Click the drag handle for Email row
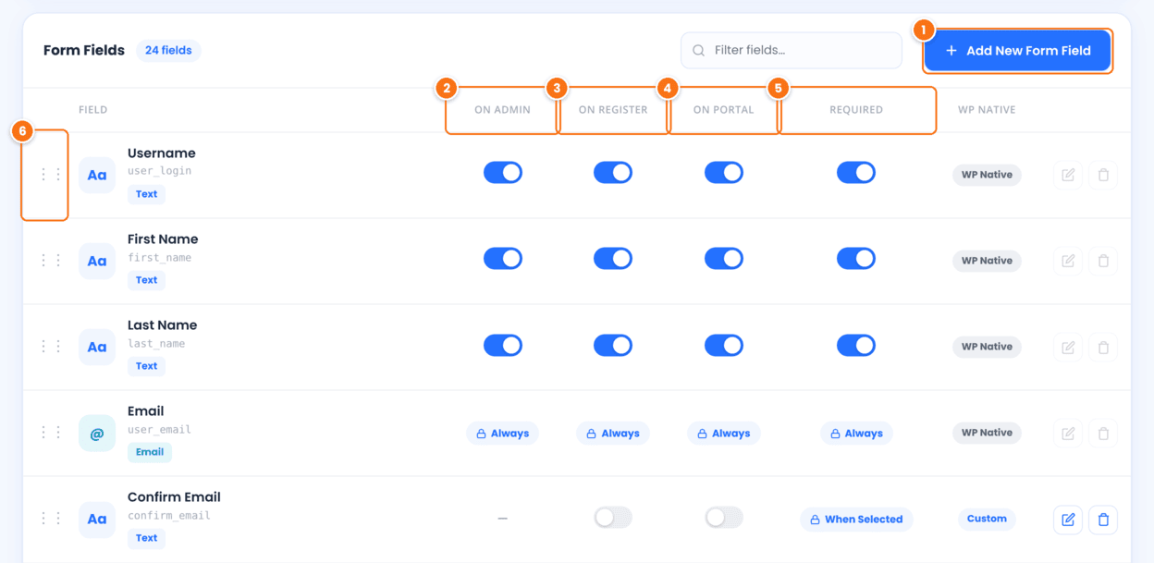 (x=51, y=433)
